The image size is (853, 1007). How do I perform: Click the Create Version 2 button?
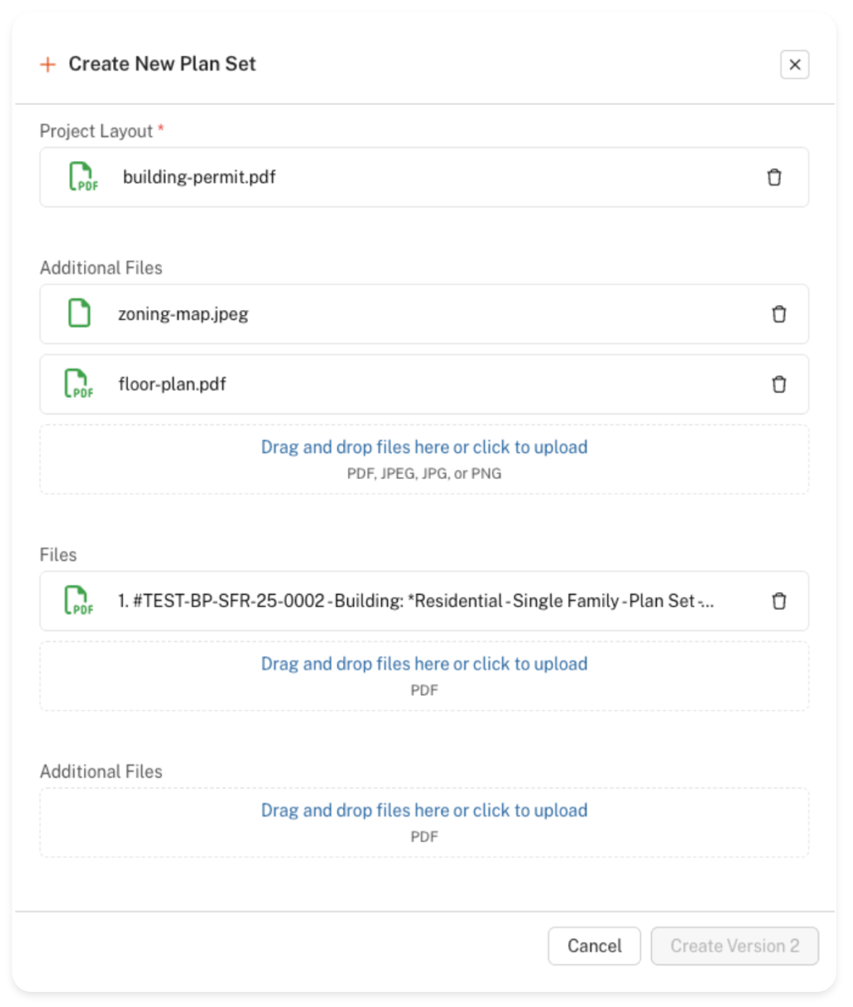pyautogui.click(x=734, y=946)
